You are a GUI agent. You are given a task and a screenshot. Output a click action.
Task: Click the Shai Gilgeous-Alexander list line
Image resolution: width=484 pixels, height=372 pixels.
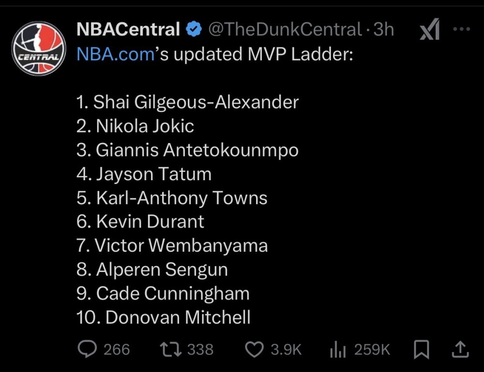187,102
